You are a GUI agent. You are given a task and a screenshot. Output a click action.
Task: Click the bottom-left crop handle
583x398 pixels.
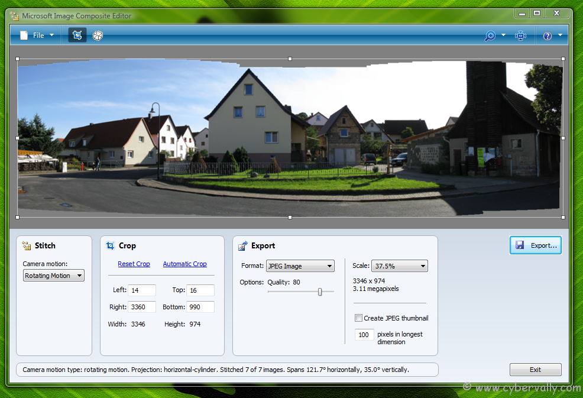click(18, 217)
